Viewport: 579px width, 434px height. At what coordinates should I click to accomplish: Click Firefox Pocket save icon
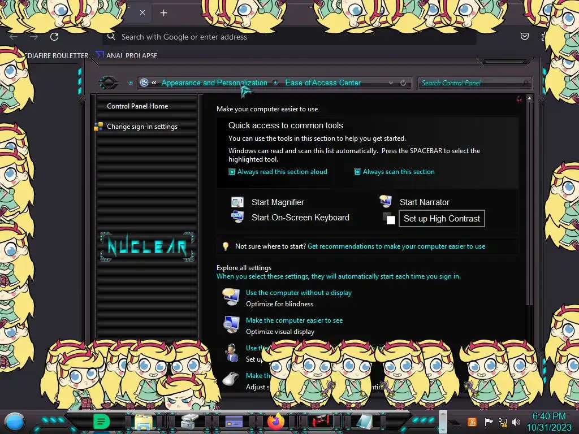tap(524, 36)
